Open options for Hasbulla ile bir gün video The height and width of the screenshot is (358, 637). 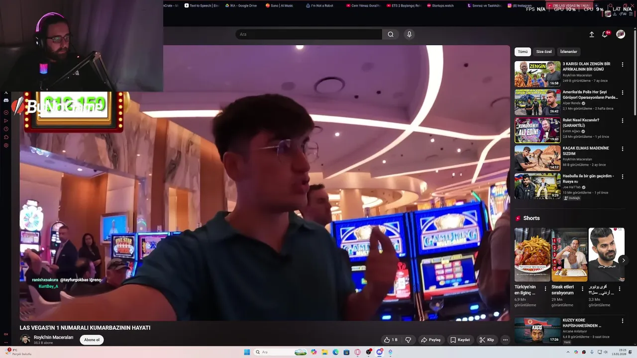coord(622,177)
